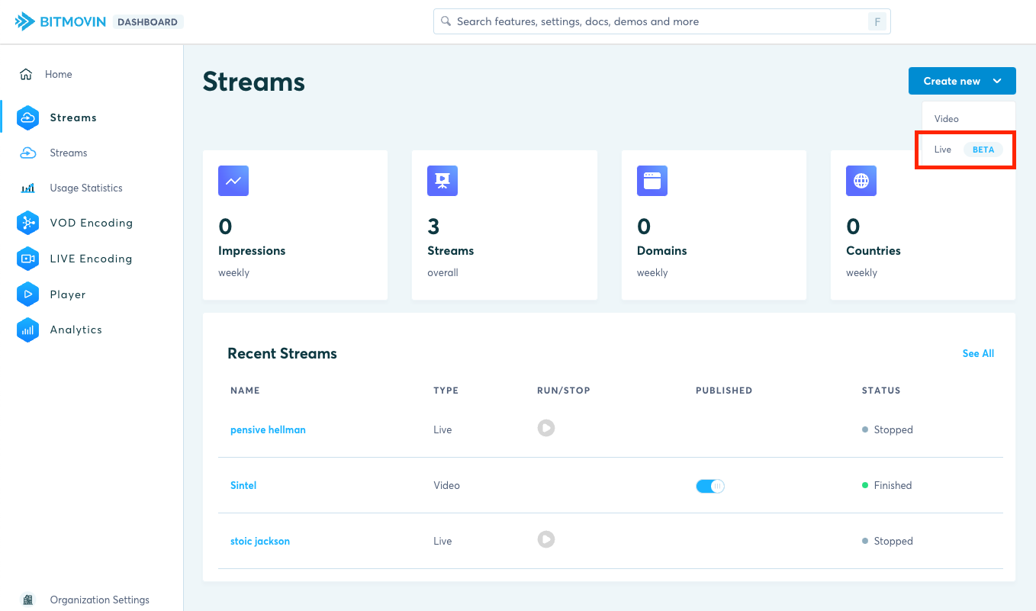Open LIVE Encoding from the sidebar
Image resolution: width=1036 pixels, height=611 pixels.
pyautogui.click(x=27, y=259)
